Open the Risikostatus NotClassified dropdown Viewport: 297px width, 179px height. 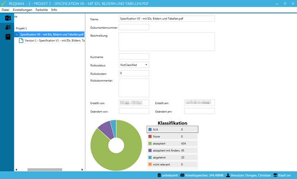pyautogui.click(x=134, y=65)
